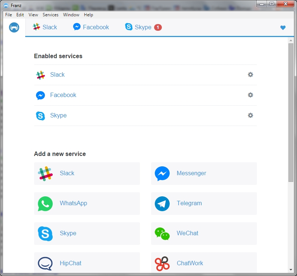Open the File menu
Viewport: 297px width, 276px height.
click(x=9, y=15)
